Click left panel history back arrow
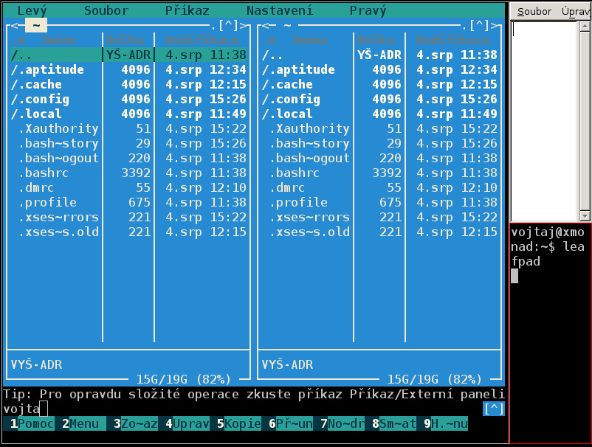Image resolution: width=592 pixels, height=447 pixels. [x=14, y=26]
